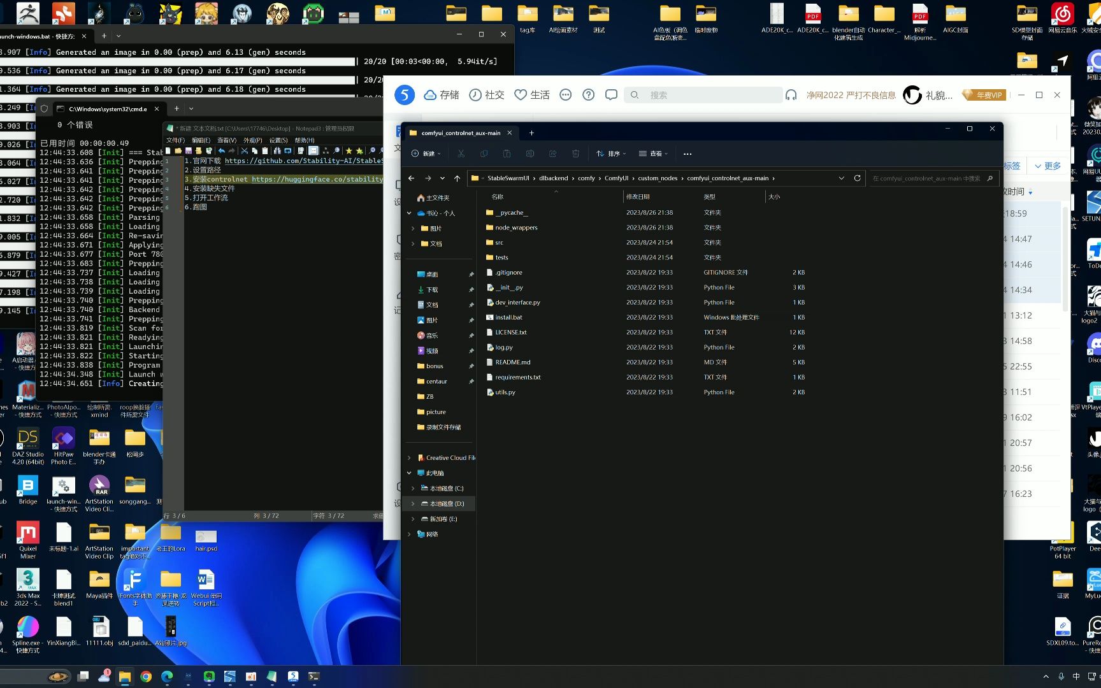Go back with Explorer's left arrow

(411, 178)
